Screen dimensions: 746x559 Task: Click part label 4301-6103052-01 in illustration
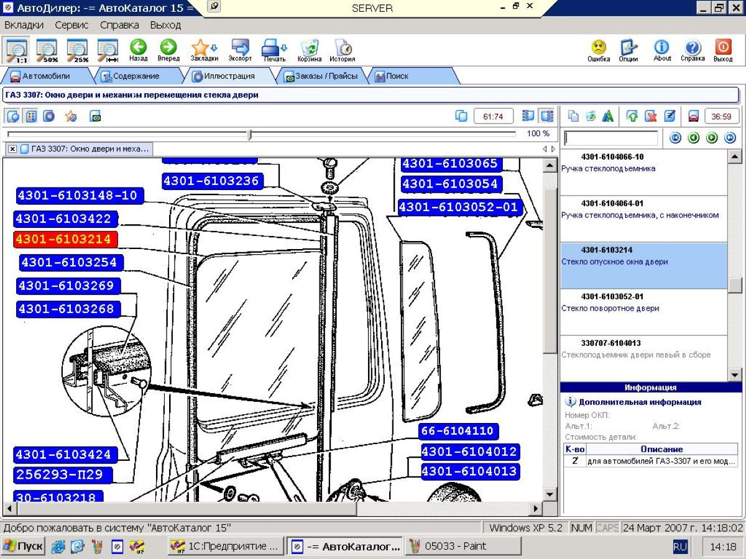pyautogui.click(x=458, y=207)
